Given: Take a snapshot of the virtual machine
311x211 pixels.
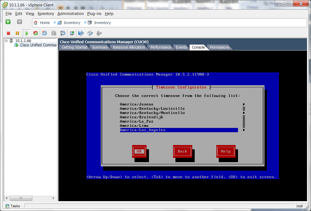Looking at the screenshot, I should 45,33.
